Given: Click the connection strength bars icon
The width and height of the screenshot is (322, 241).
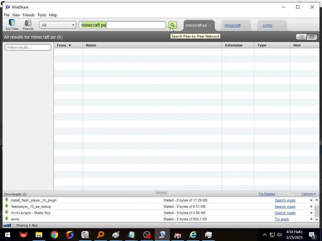Looking at the screenshot, I should pyautogui.click(x=7, y=225).
